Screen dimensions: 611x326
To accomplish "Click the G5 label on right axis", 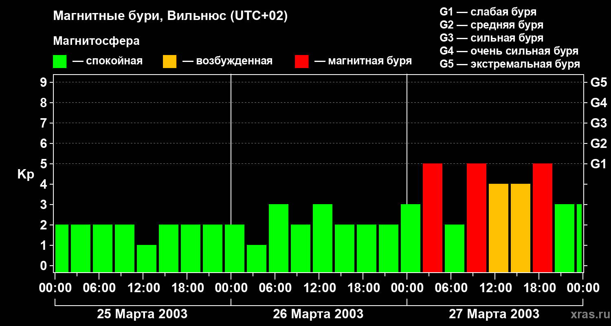I will coord(598,82).
